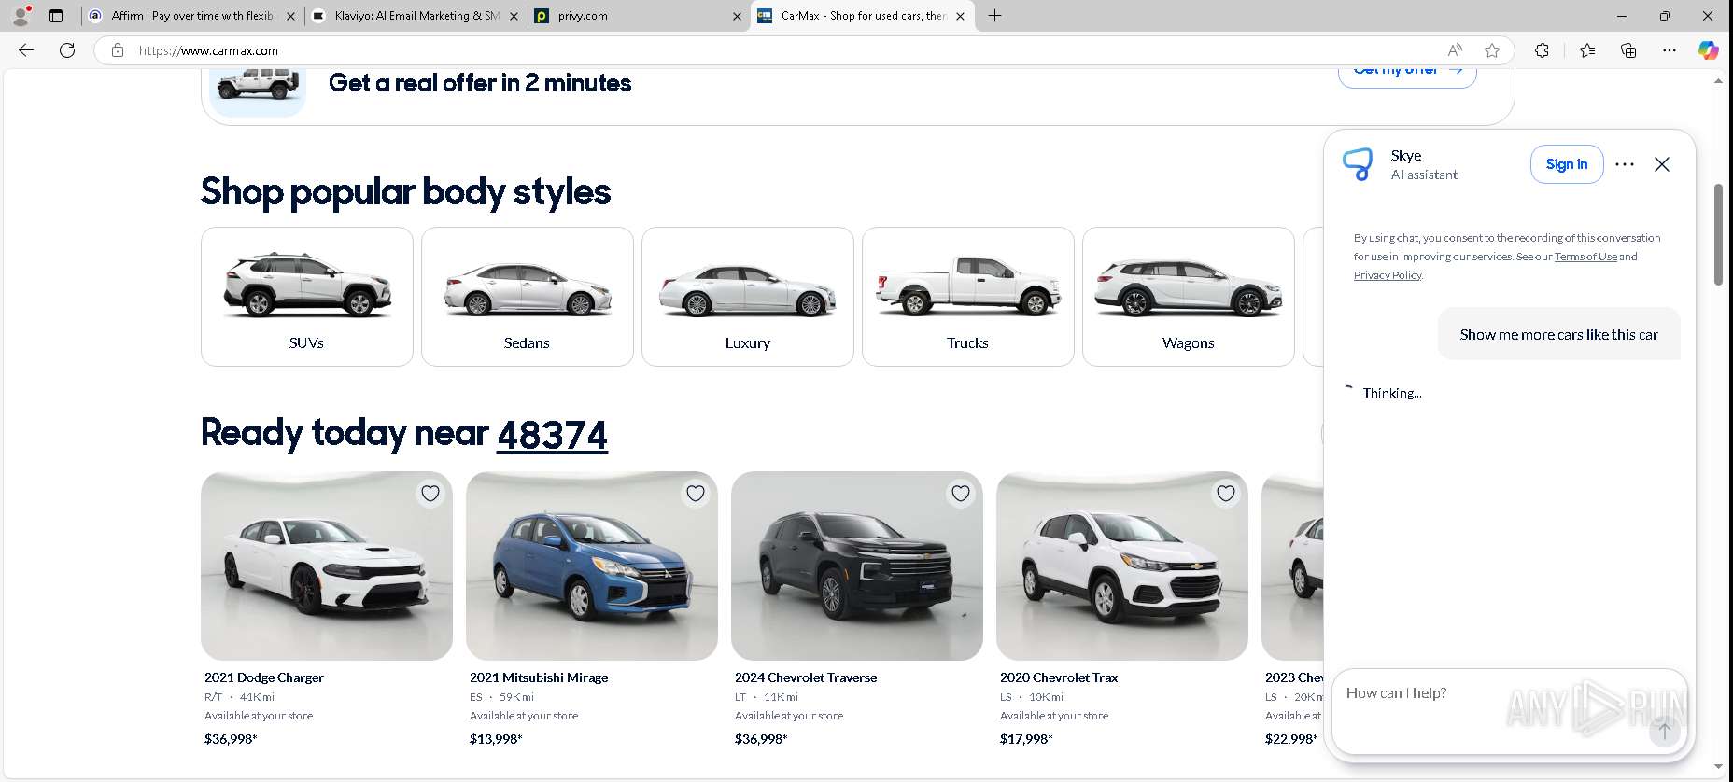Select the 2021 Dodge Charger title text
Viewport: 1733px width, 782px height.
tap(264, 677)
